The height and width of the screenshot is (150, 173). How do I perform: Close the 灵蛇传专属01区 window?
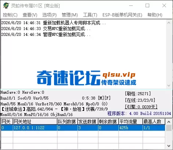point(164,5)
